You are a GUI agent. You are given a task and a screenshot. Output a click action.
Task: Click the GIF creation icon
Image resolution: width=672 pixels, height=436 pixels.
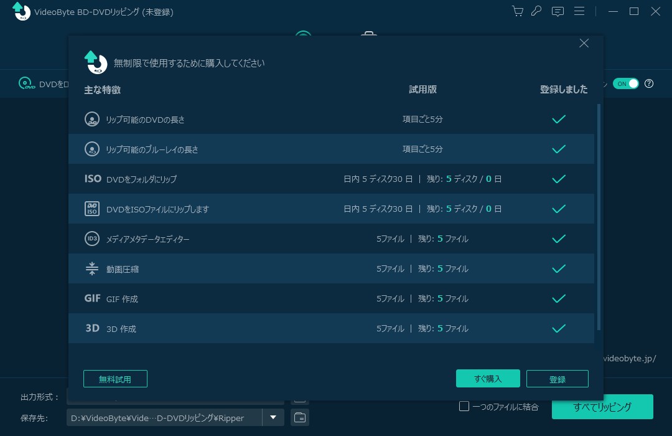point(93,298)
